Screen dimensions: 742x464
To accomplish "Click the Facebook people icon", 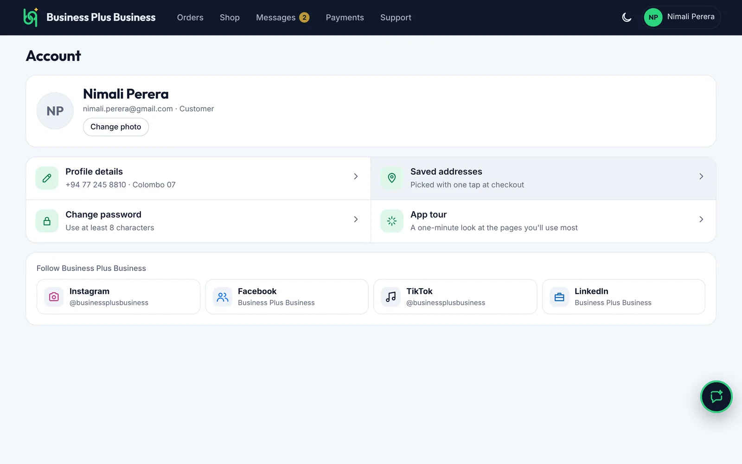I will point(223,297).
